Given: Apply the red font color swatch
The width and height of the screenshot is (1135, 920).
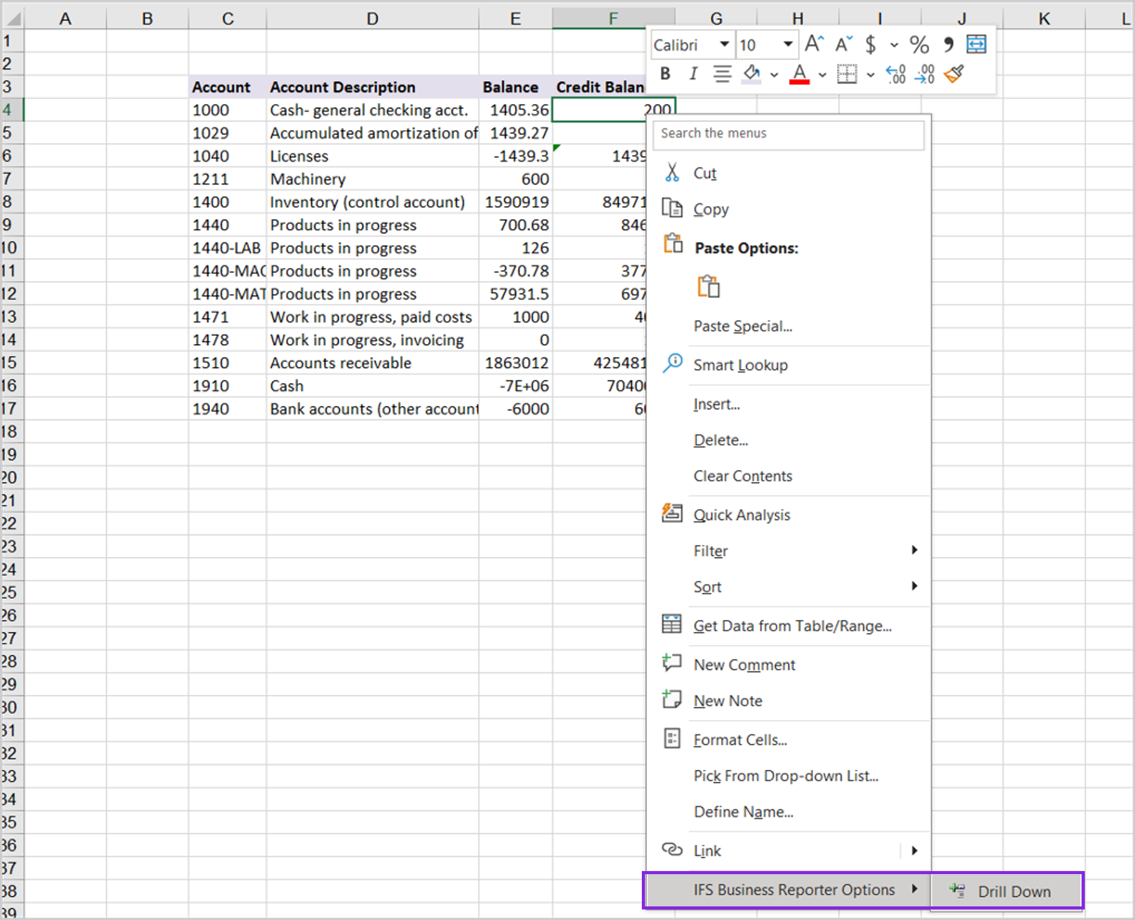Looking at the screenshot, I should [x=799, y=74].
